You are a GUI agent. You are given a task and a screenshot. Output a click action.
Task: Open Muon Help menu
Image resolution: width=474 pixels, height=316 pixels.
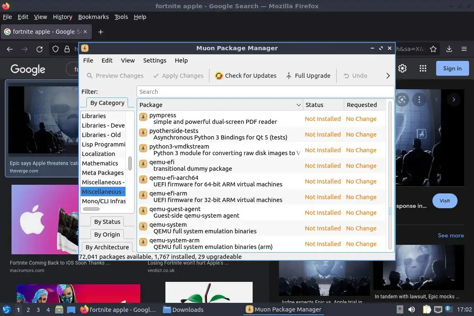pyautogui.click(x=181, y=60)
